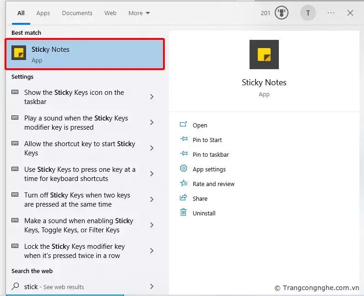
Task: Expand arrow for Show Sticky Keys icon setting
Action: 152,97
